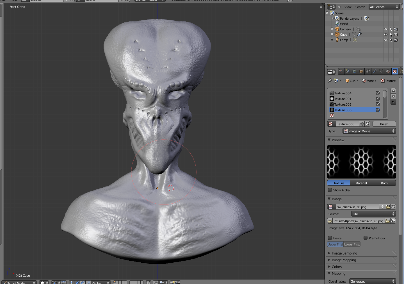The height and width of the screenshot is (284, 404).
Task: Hide Cube using its eye icon
Action: point(386,35)
